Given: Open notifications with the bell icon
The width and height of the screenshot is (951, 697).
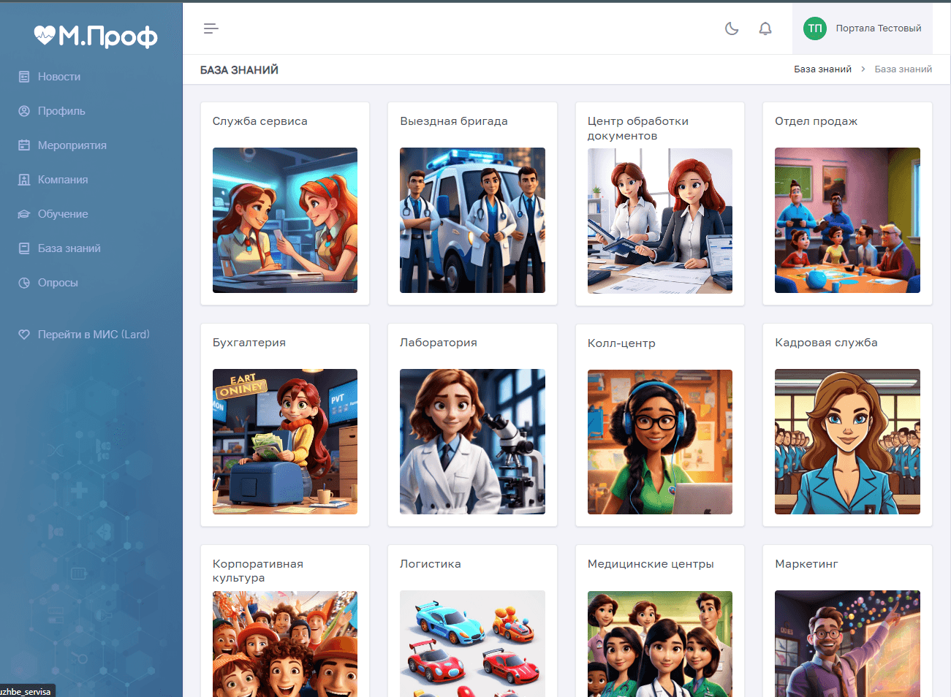Looking at the screenshot, I should click(x=765, y=28).
